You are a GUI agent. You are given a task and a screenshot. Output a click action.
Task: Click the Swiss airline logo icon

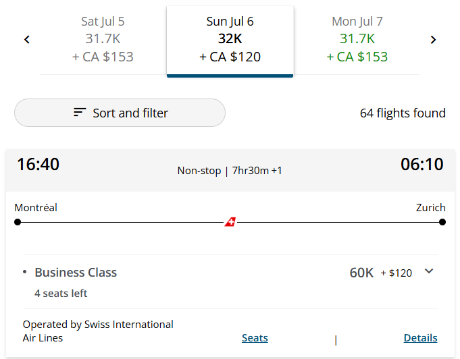point(230,222)
